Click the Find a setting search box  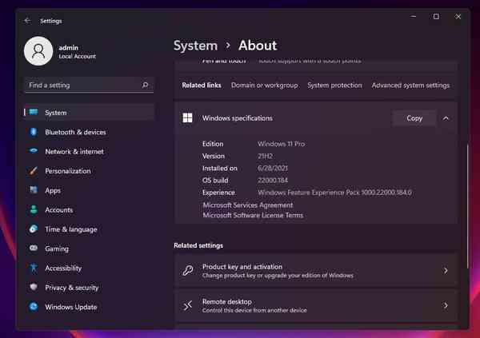tap(88, 85)
